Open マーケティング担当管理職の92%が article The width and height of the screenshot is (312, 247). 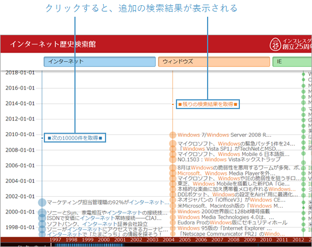pos(108,203)
